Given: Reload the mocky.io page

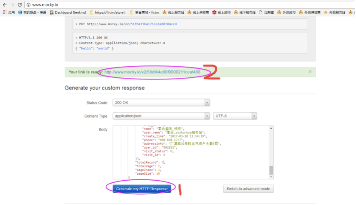Looking at the screenshot, I should tap(20, 5).
